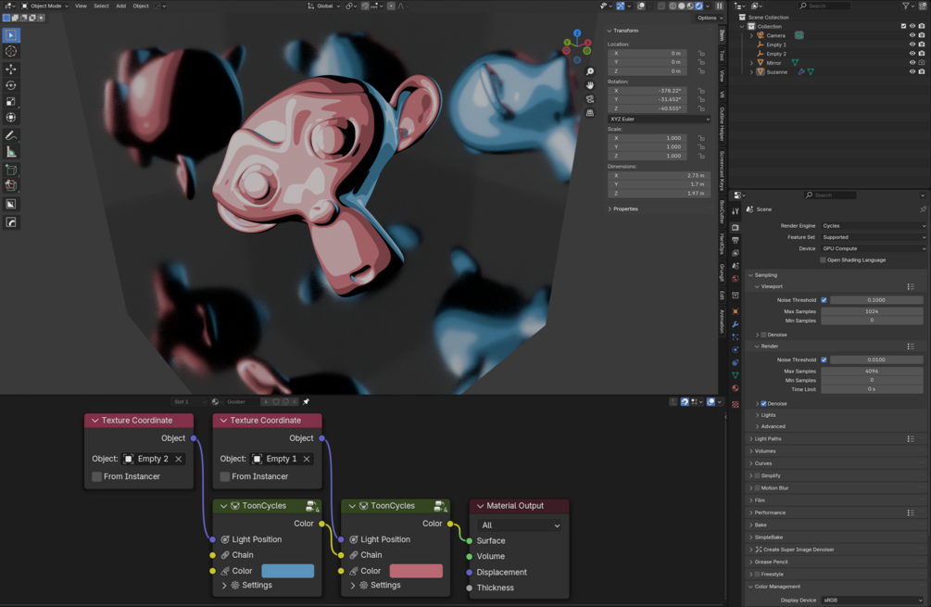The height and width of the screenshot is (607, 931).
Task: Toggle camera view icon in viewport
Action: click(589, 99)
